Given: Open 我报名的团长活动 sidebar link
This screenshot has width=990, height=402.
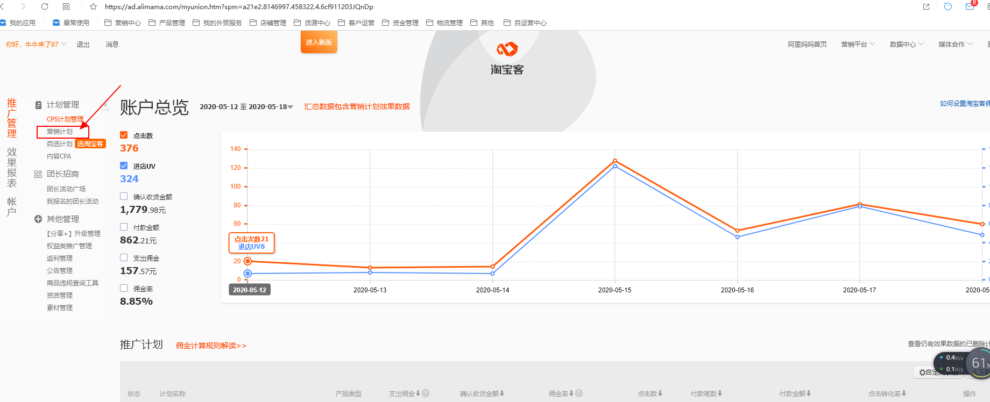Looking at the screenshot, I should [x=73, y=202].
